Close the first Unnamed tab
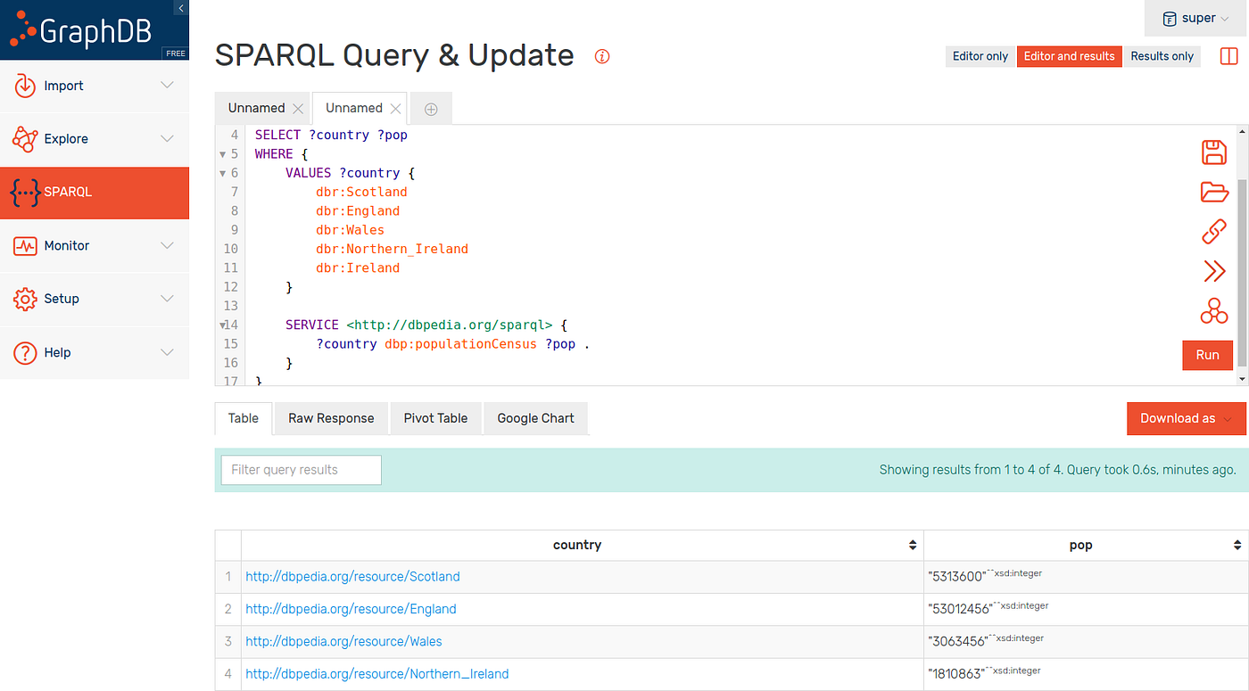The image size is (1249, 691). pos(298,109)
